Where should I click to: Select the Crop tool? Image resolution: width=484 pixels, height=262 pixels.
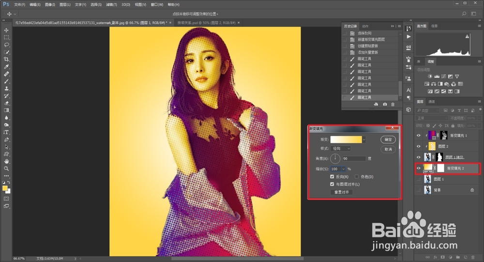pyautogui.click(x=6, y=59)
